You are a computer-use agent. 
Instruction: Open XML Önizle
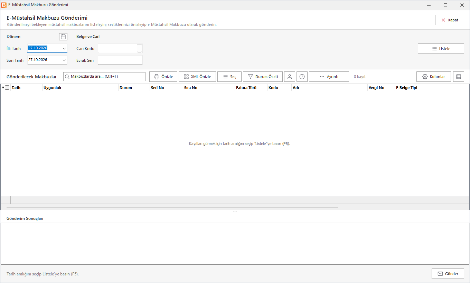pos(197,77)
